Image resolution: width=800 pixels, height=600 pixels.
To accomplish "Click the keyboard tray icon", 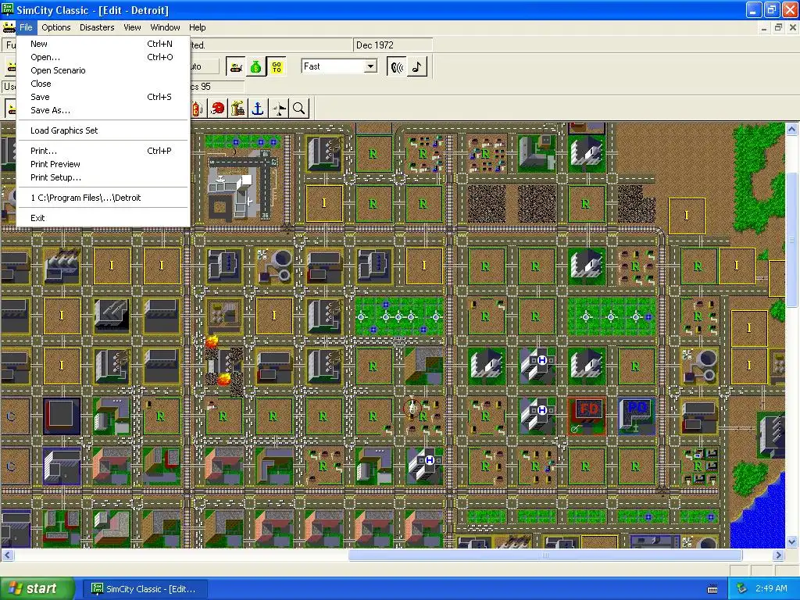I will 712,589.
